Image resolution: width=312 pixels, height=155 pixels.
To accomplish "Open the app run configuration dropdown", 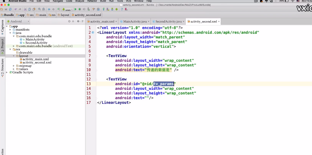I will point(68,10).
